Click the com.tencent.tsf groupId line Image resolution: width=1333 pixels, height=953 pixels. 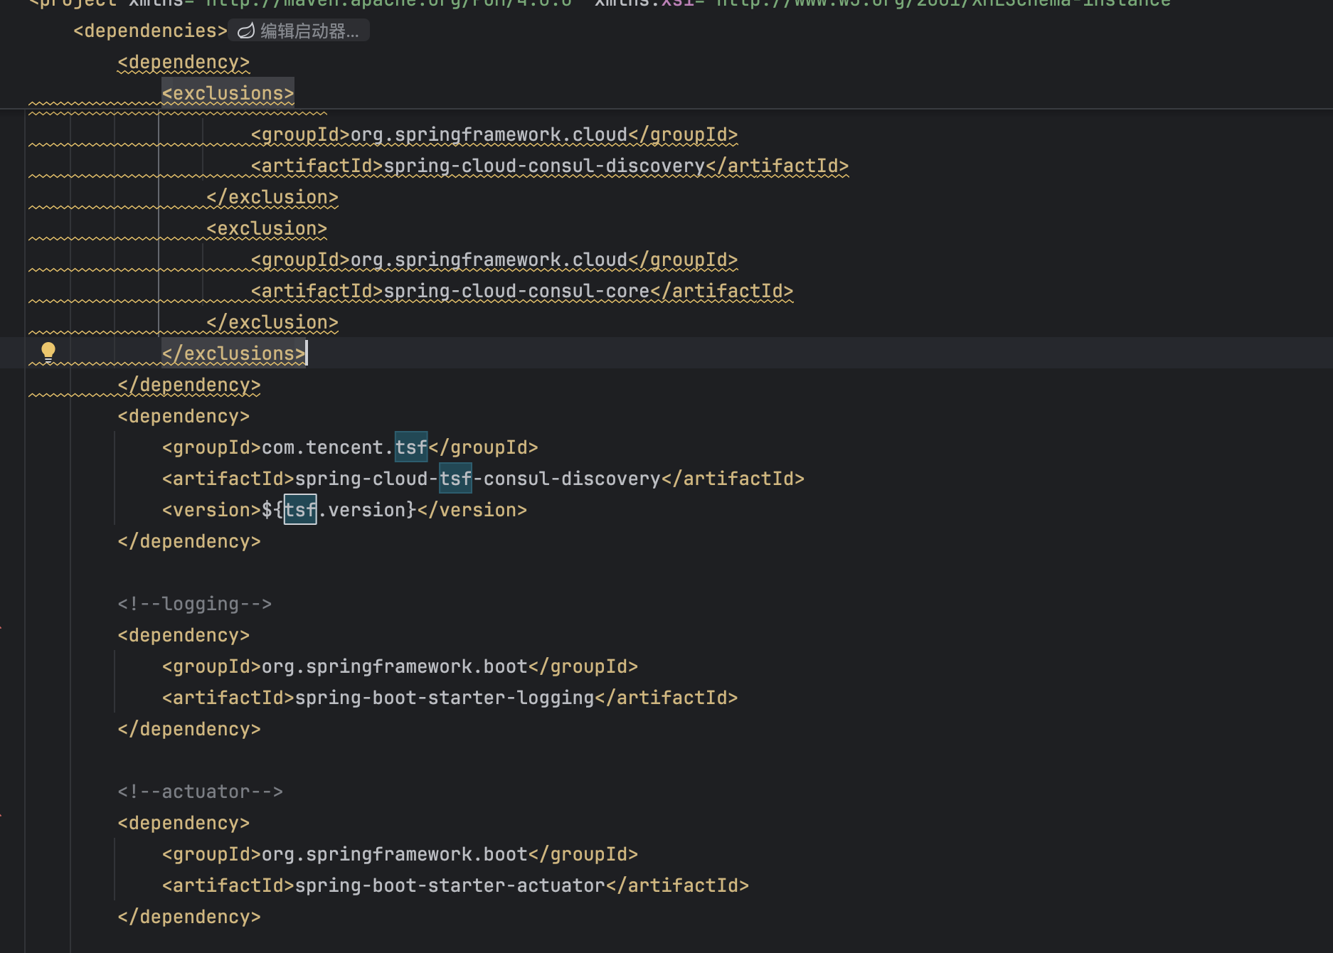tap(350, 447)
